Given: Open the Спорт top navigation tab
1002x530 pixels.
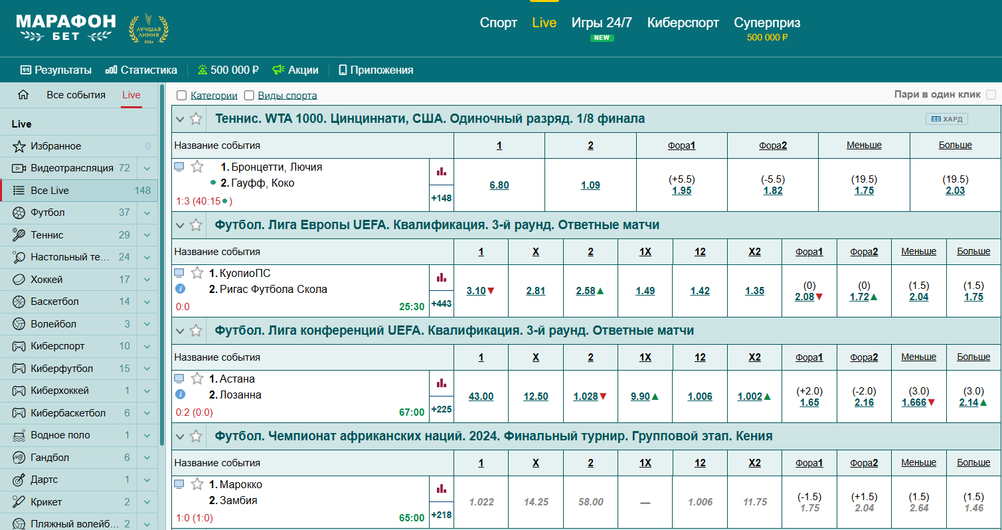Looking at the screenshot, I should (499, 23).
